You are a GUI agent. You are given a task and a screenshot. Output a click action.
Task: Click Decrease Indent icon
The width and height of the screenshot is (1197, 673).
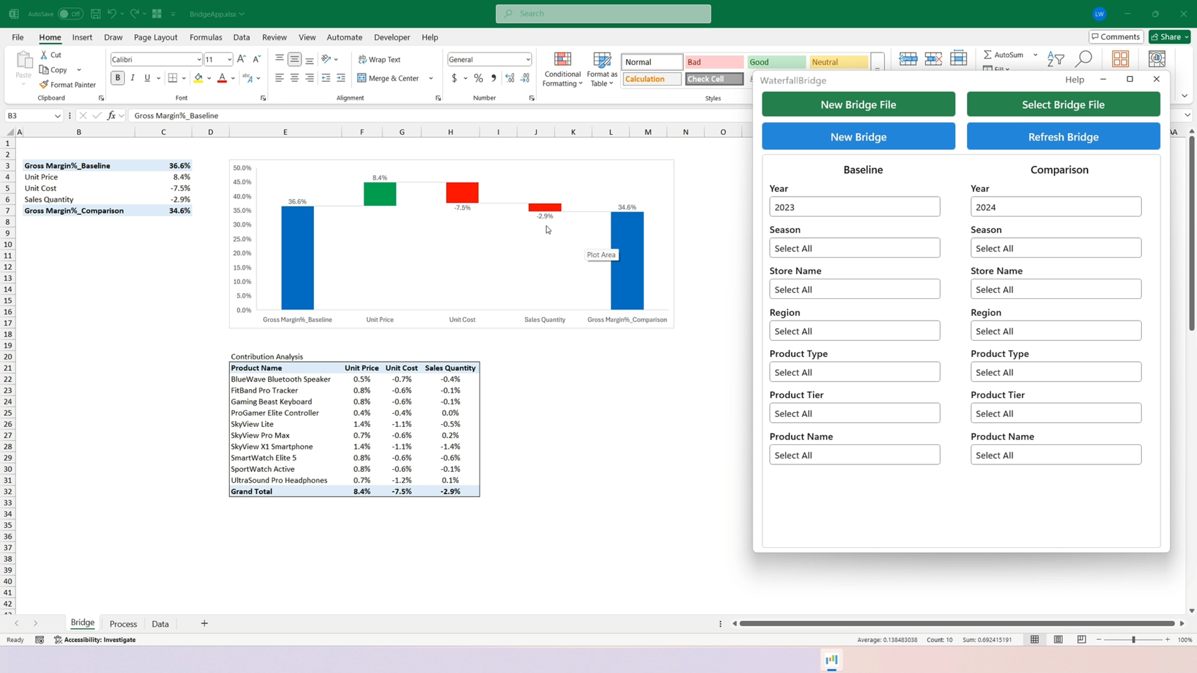pyautogui.click(x=326, y=78)
